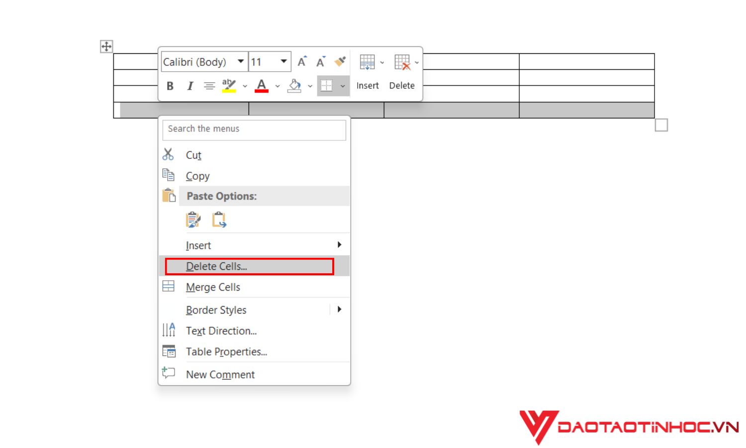Click the table resize handle square

(661, 125)
